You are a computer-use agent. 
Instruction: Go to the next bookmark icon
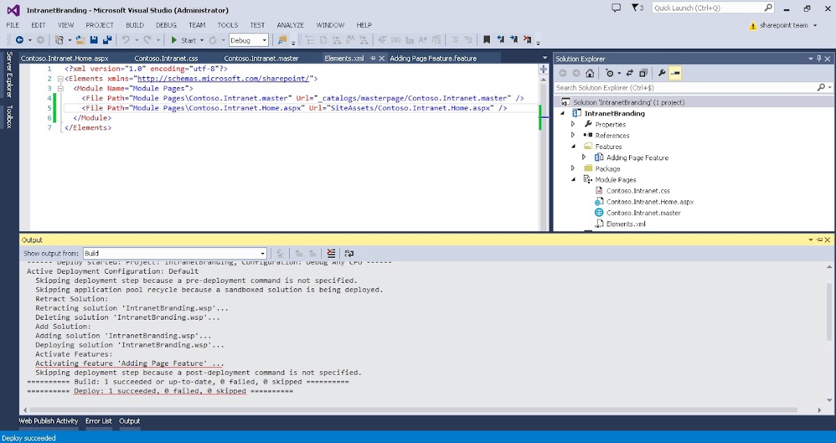[x=513, y=40]
